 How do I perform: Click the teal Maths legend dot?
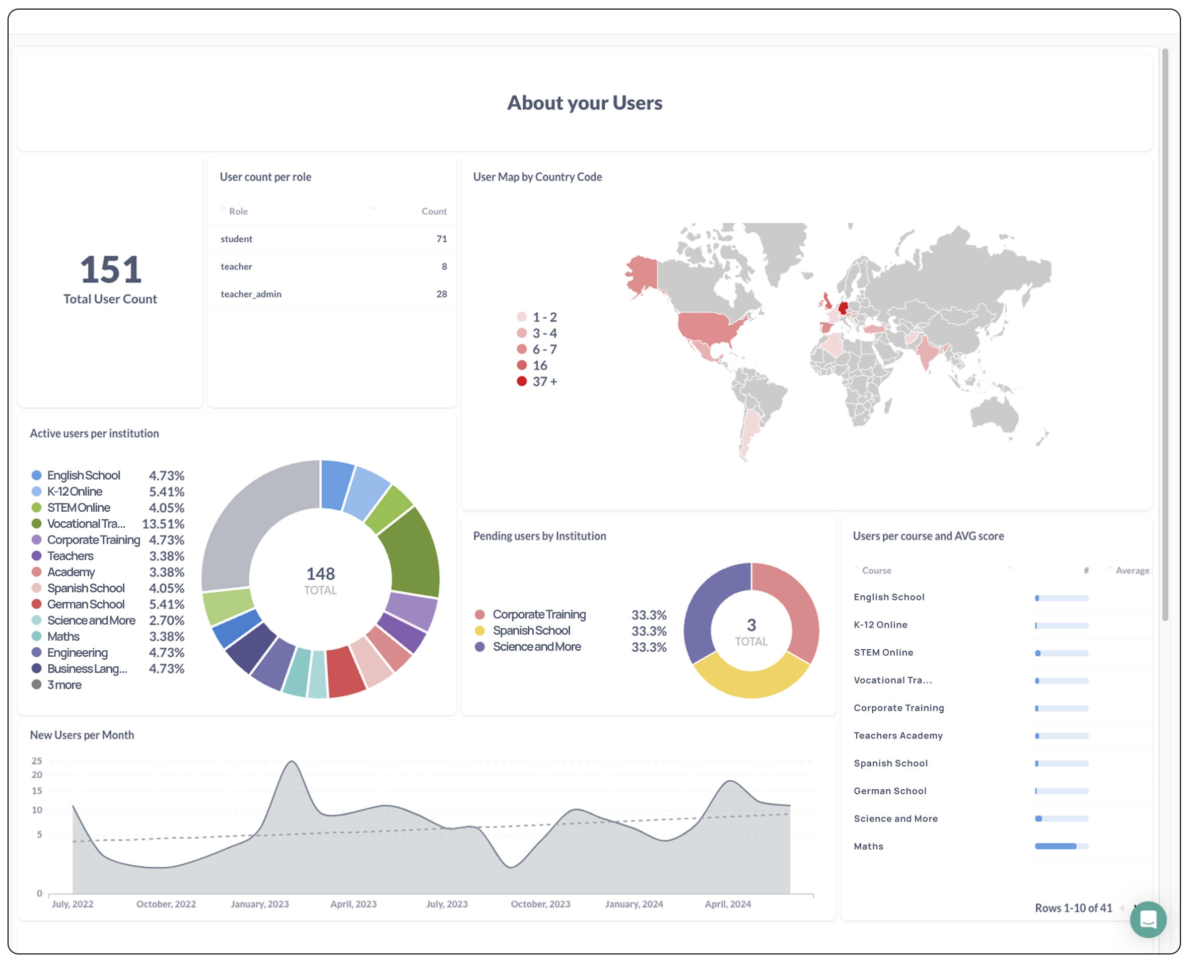click(36, 636)
